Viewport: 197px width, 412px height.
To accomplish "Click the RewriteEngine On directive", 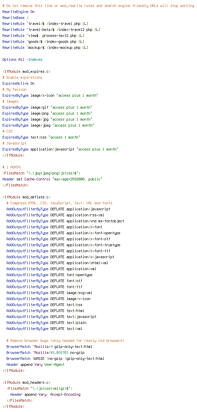I will pyautogui.click(x=18, y=12).
